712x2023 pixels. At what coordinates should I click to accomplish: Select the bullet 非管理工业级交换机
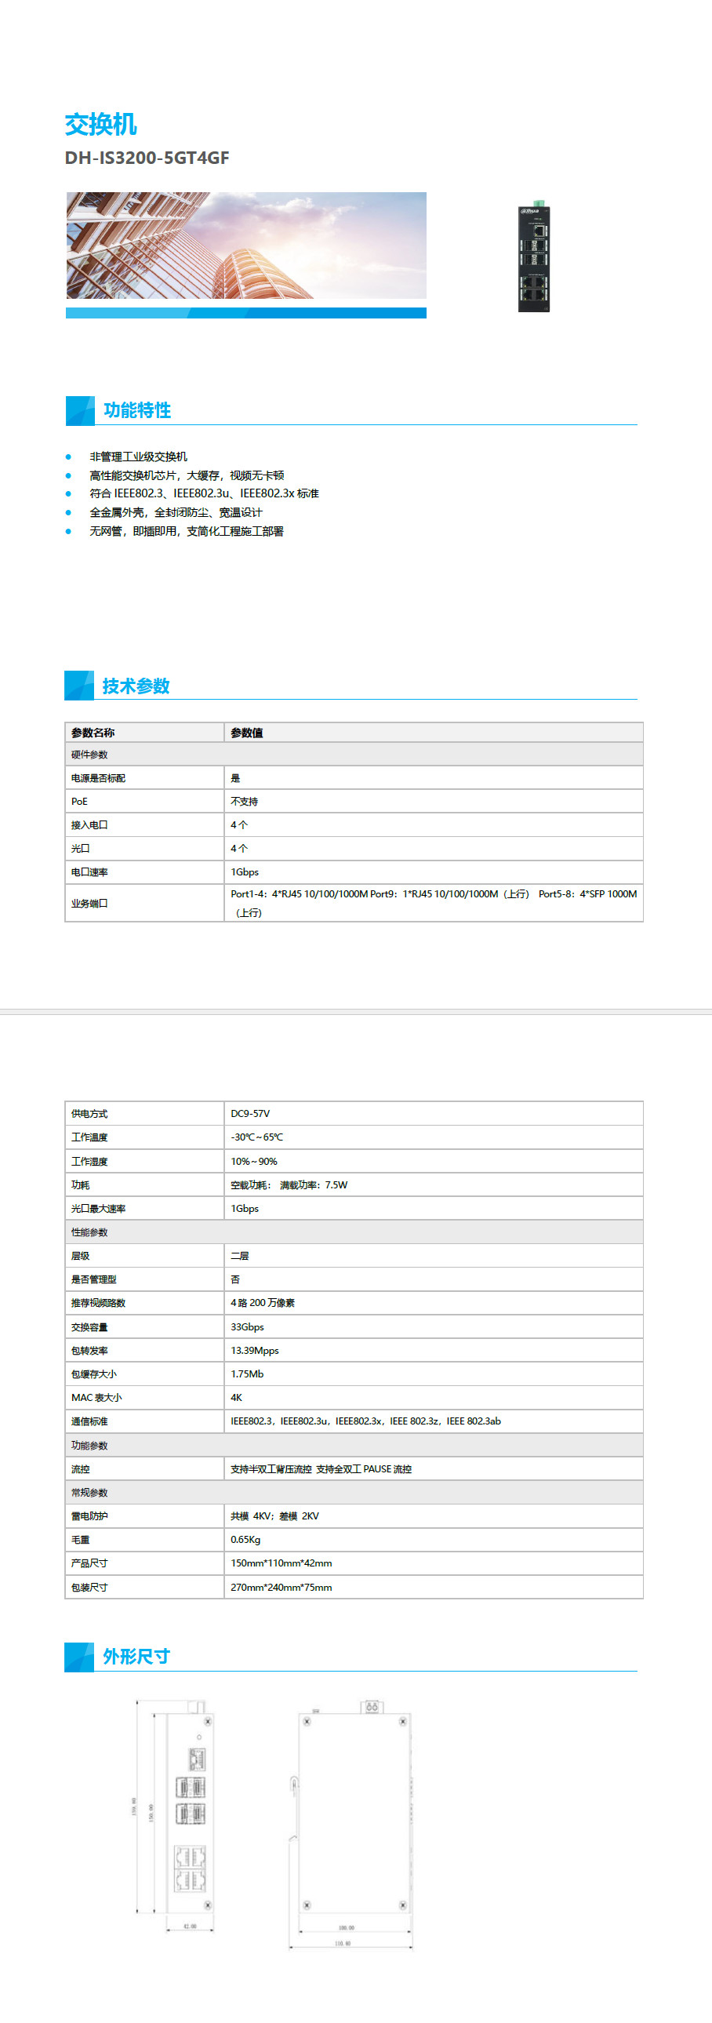(138, 457)
